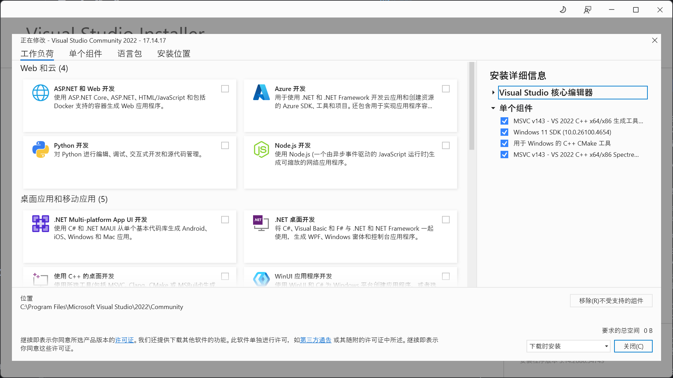Click the Node.js hexagon logo icon
673x378 pixels.
[x=261, y=149]
